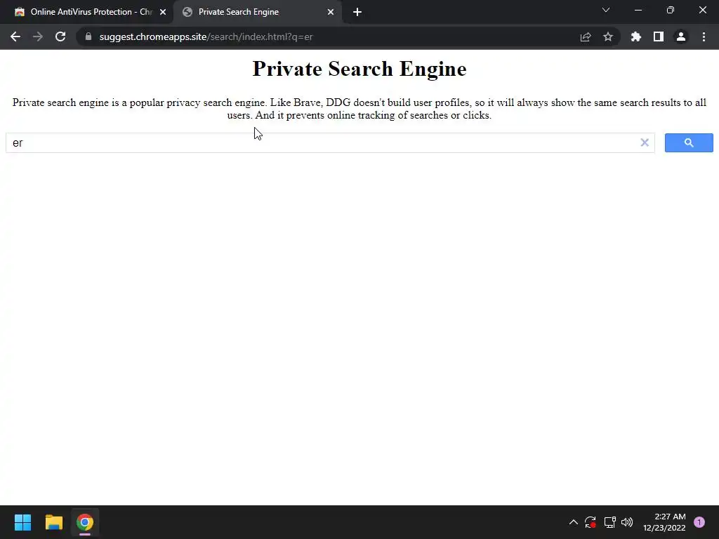Image resolution: width=719 pixels, height=539 pixels.
Task: Click the forward navigation arrow
Action: click(38, 36)
